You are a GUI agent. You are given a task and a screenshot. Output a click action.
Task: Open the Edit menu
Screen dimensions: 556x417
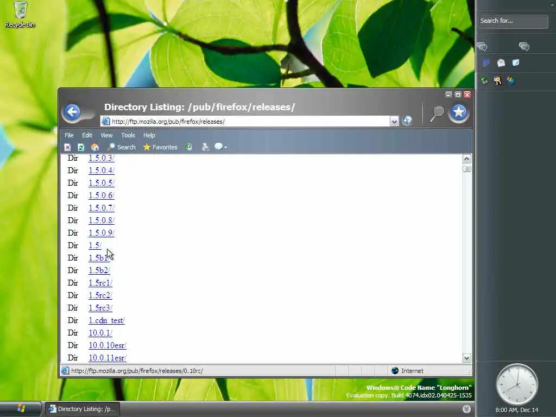coord(87,135)
